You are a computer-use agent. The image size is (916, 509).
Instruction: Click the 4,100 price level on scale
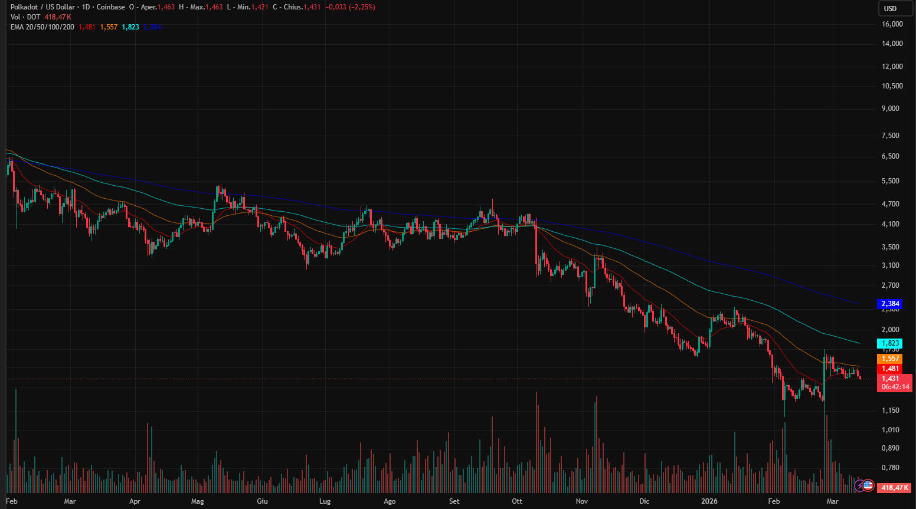pos(891,224)
